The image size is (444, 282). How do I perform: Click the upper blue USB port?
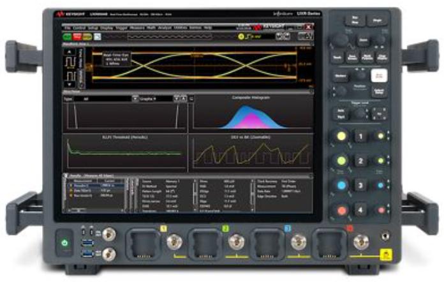[87, 243]
